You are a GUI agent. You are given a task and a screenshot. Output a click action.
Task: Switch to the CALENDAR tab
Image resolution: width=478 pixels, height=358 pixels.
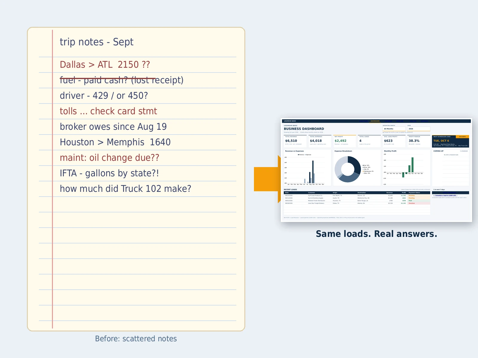[388, 121]
